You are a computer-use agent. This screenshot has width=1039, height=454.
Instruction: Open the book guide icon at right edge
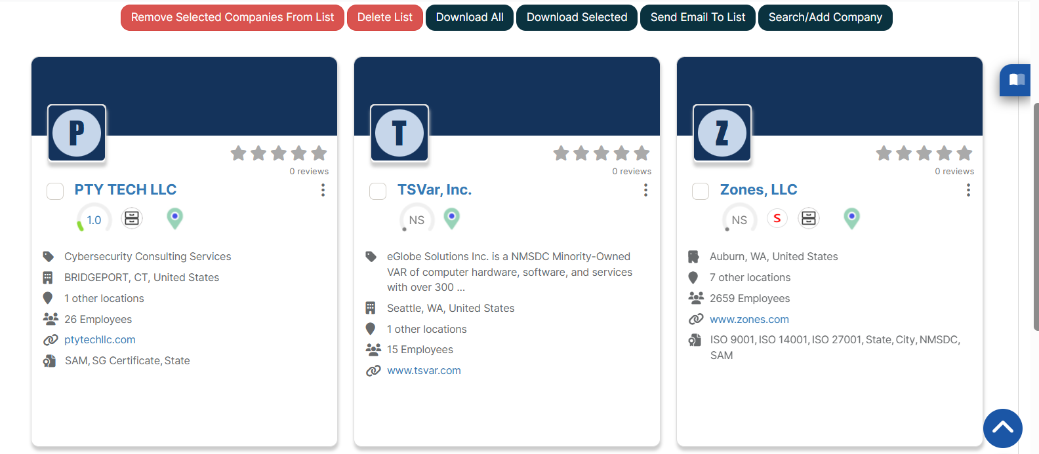click(1017, 80)
